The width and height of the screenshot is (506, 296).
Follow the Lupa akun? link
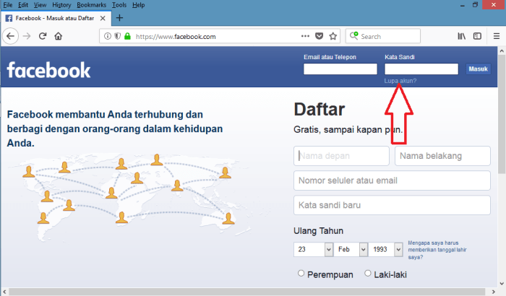[400, 81]
